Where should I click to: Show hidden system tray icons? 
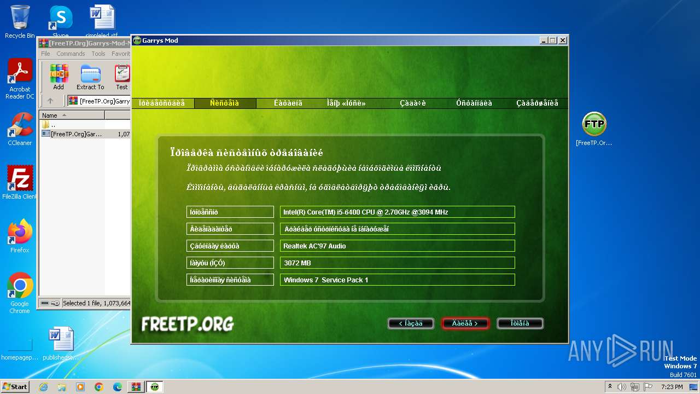point(610,387)
